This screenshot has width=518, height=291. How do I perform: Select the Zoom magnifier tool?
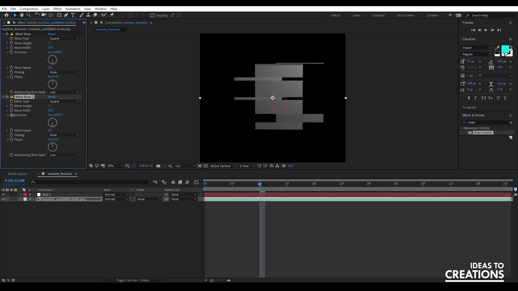point(28,15)
